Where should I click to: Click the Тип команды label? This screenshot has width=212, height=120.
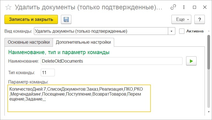[x=22, y=72]
